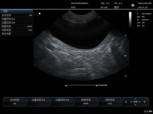Click the probe orientation dot marker
The image size is (153, 114).
tap(40, 14)
